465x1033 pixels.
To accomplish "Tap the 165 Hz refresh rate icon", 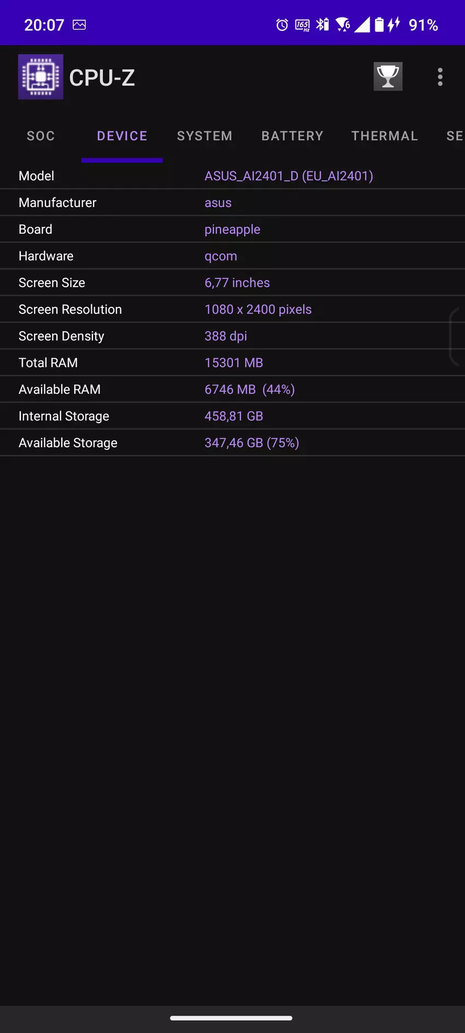I will (303, 25).
